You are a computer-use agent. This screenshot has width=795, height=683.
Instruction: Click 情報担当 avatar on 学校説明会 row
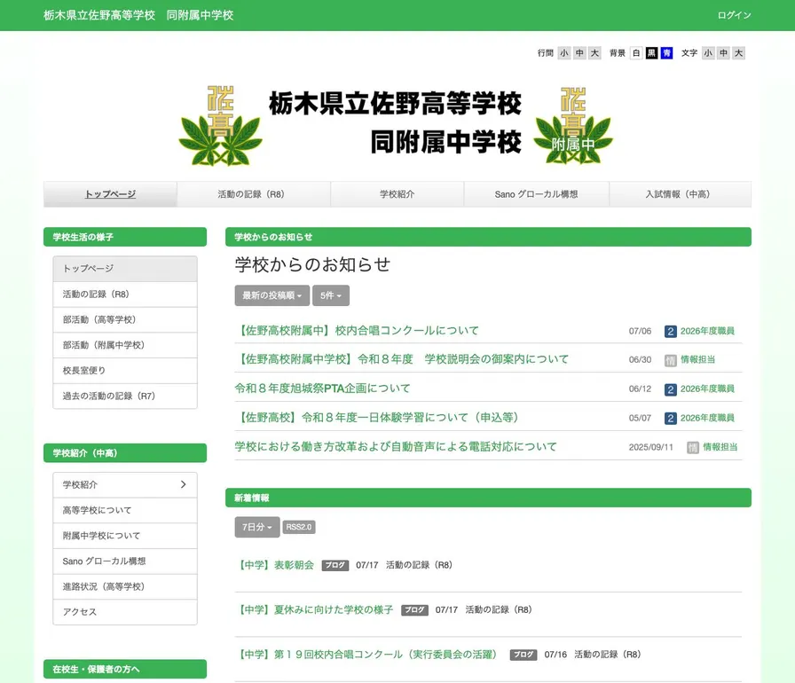point(670,360)
